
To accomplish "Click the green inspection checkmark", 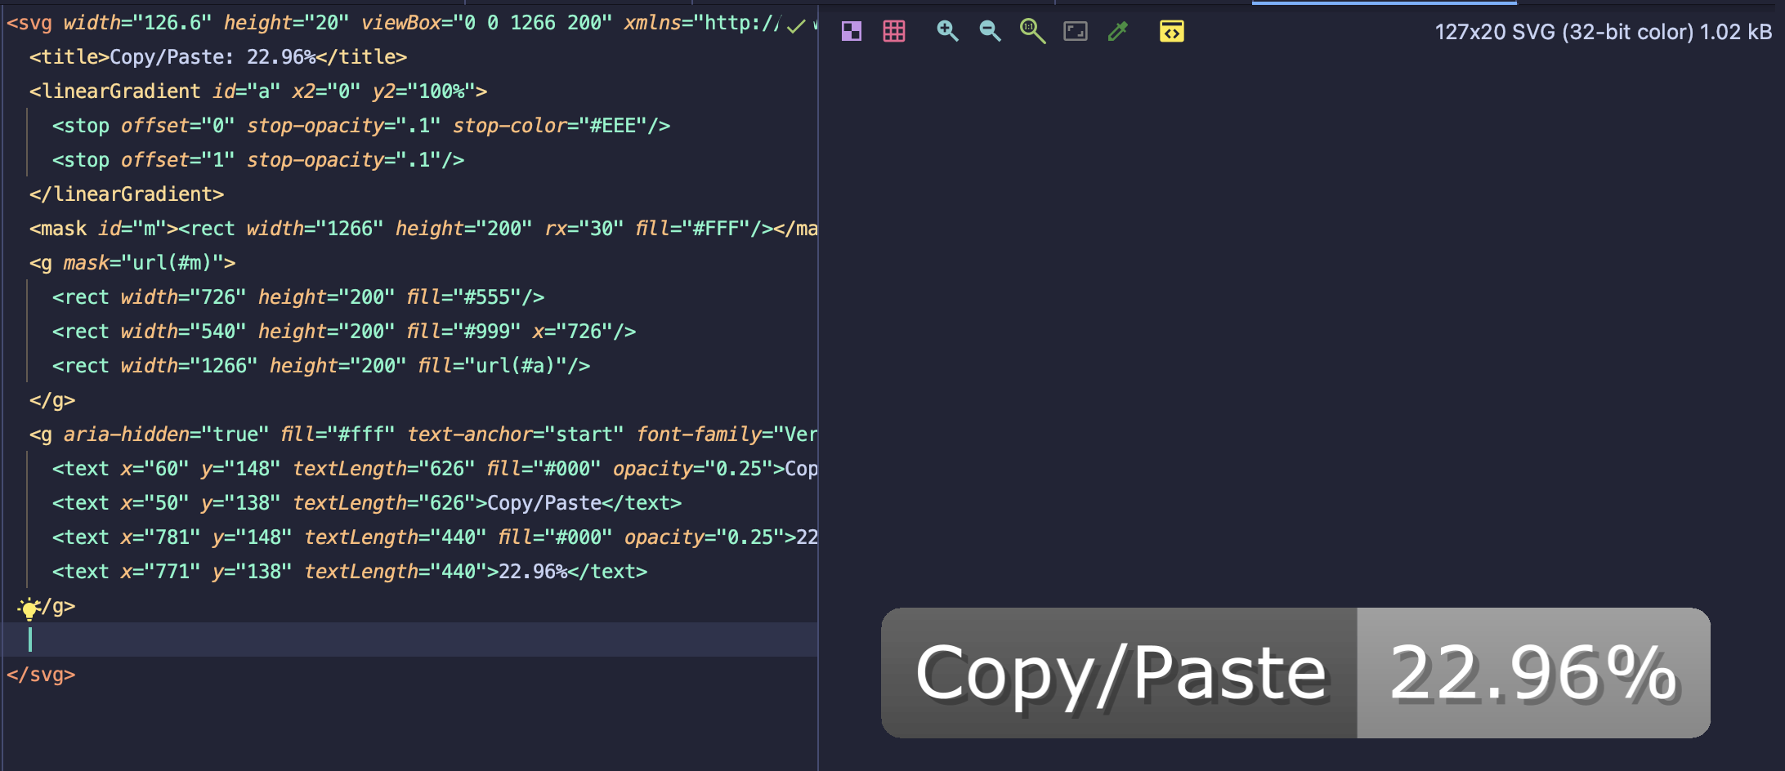I will [x=796, y=27].
